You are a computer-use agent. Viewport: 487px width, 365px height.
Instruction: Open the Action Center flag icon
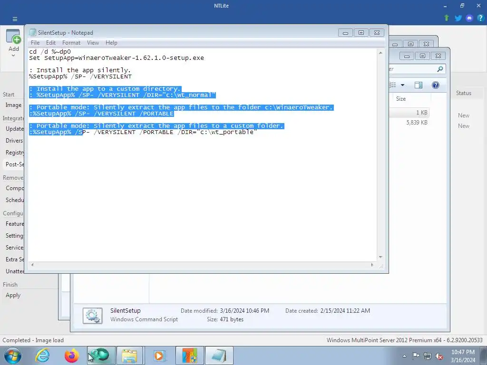click(x=416, y=355)
